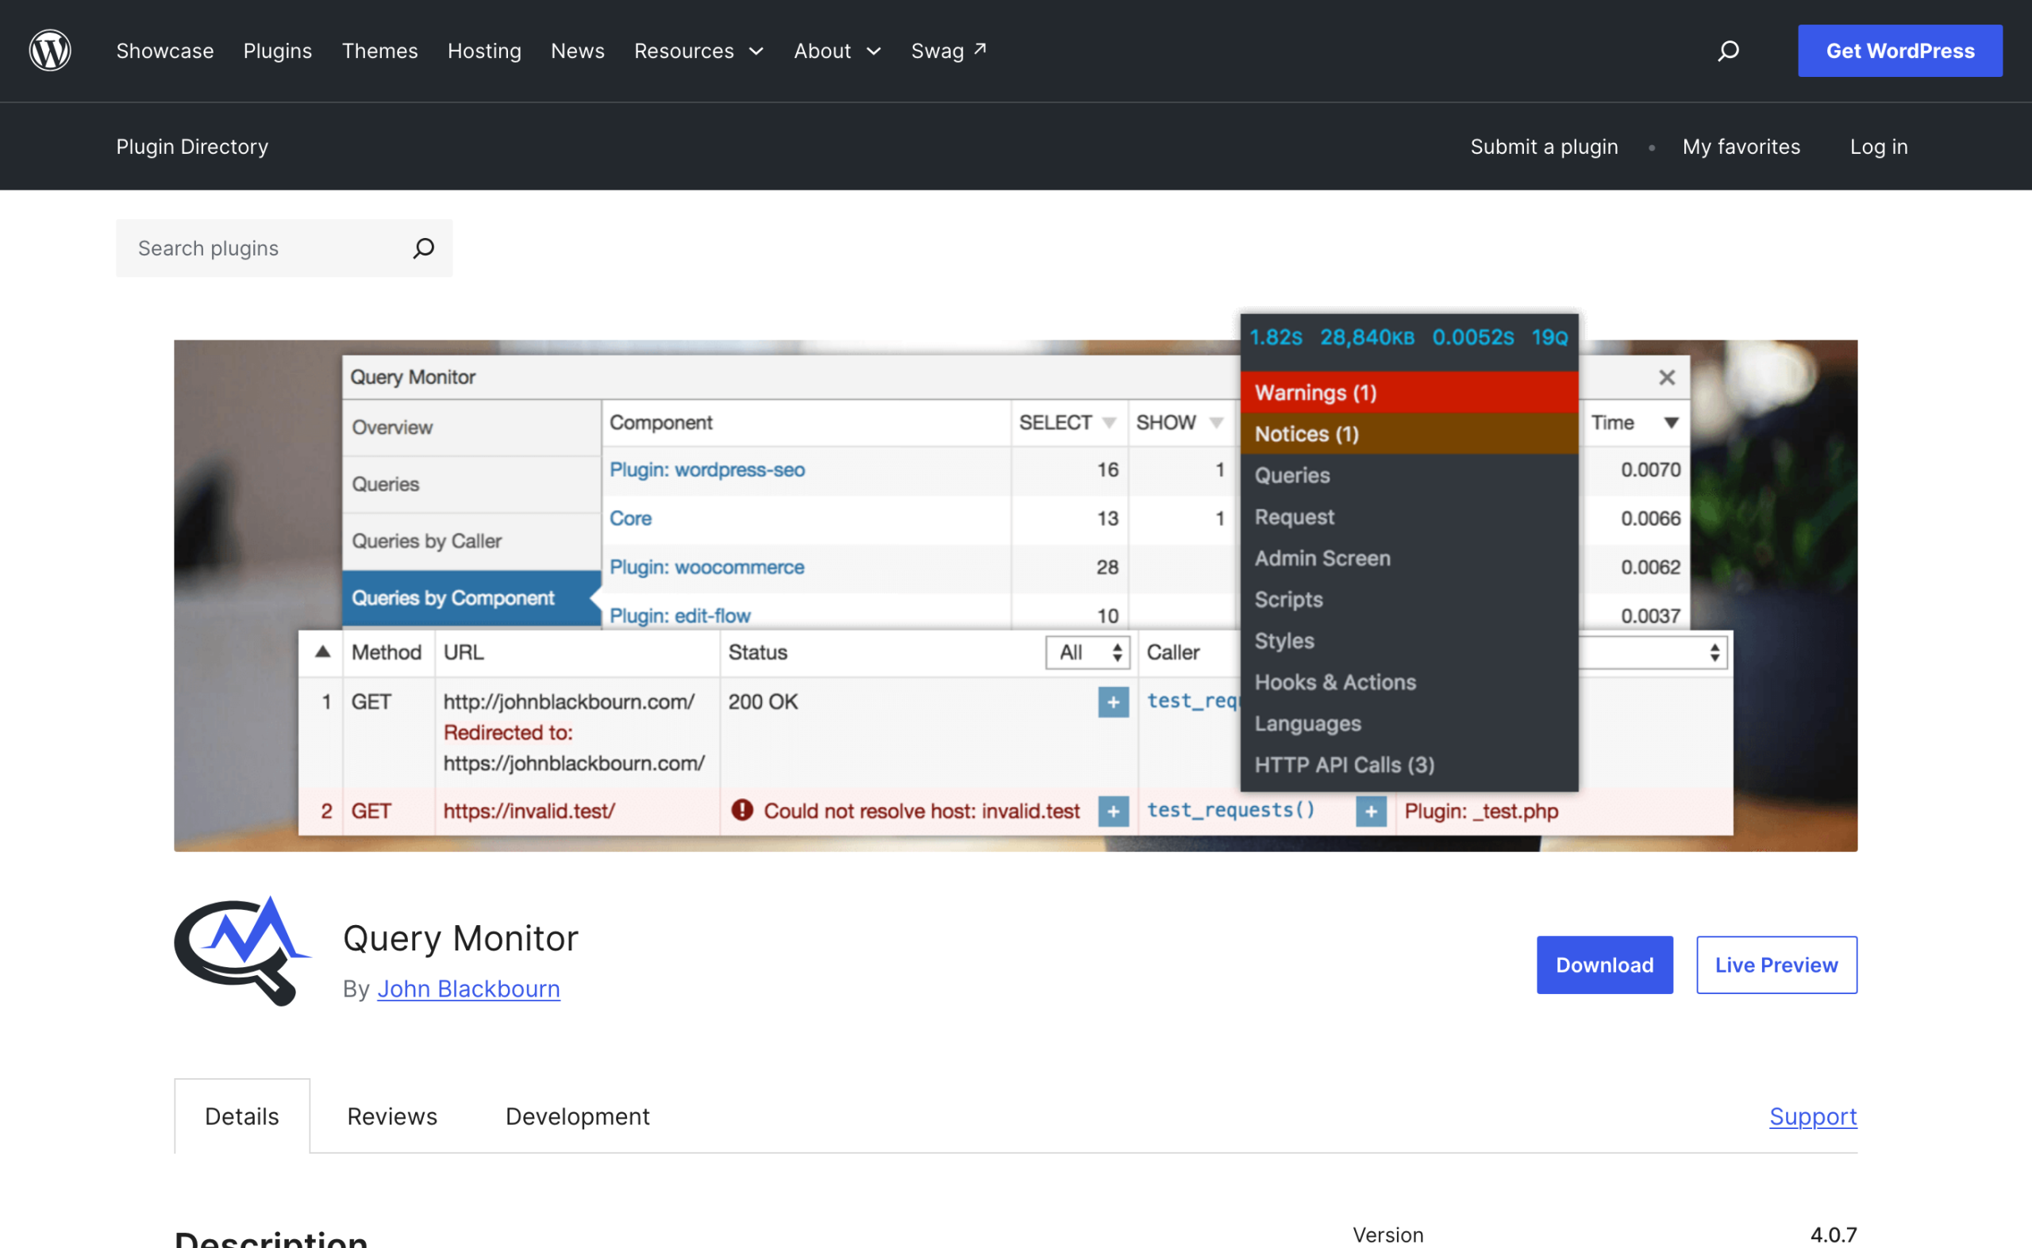Open My favorites link
2032x1248 pixels.
pyautogui.click(x=1741, y=147)
